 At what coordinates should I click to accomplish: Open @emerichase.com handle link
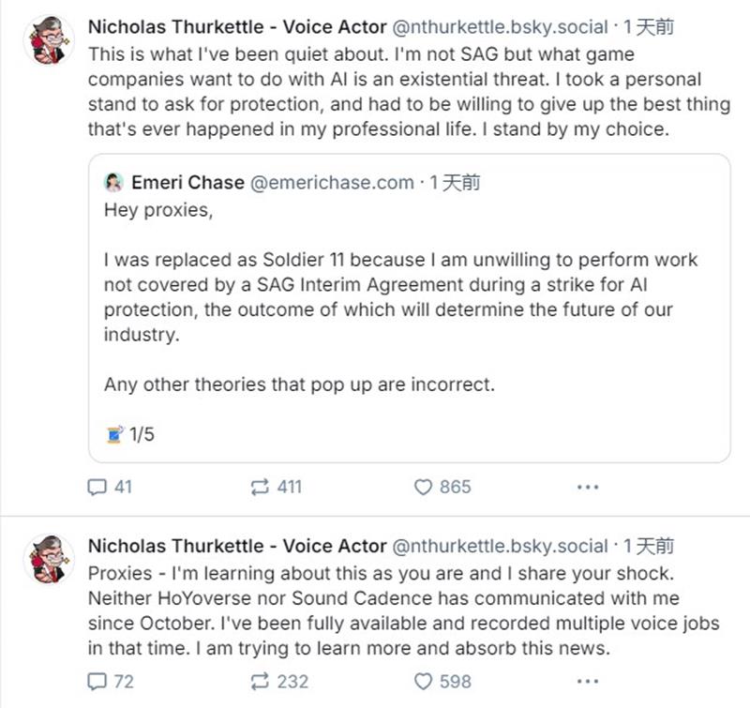pos(332,182)
